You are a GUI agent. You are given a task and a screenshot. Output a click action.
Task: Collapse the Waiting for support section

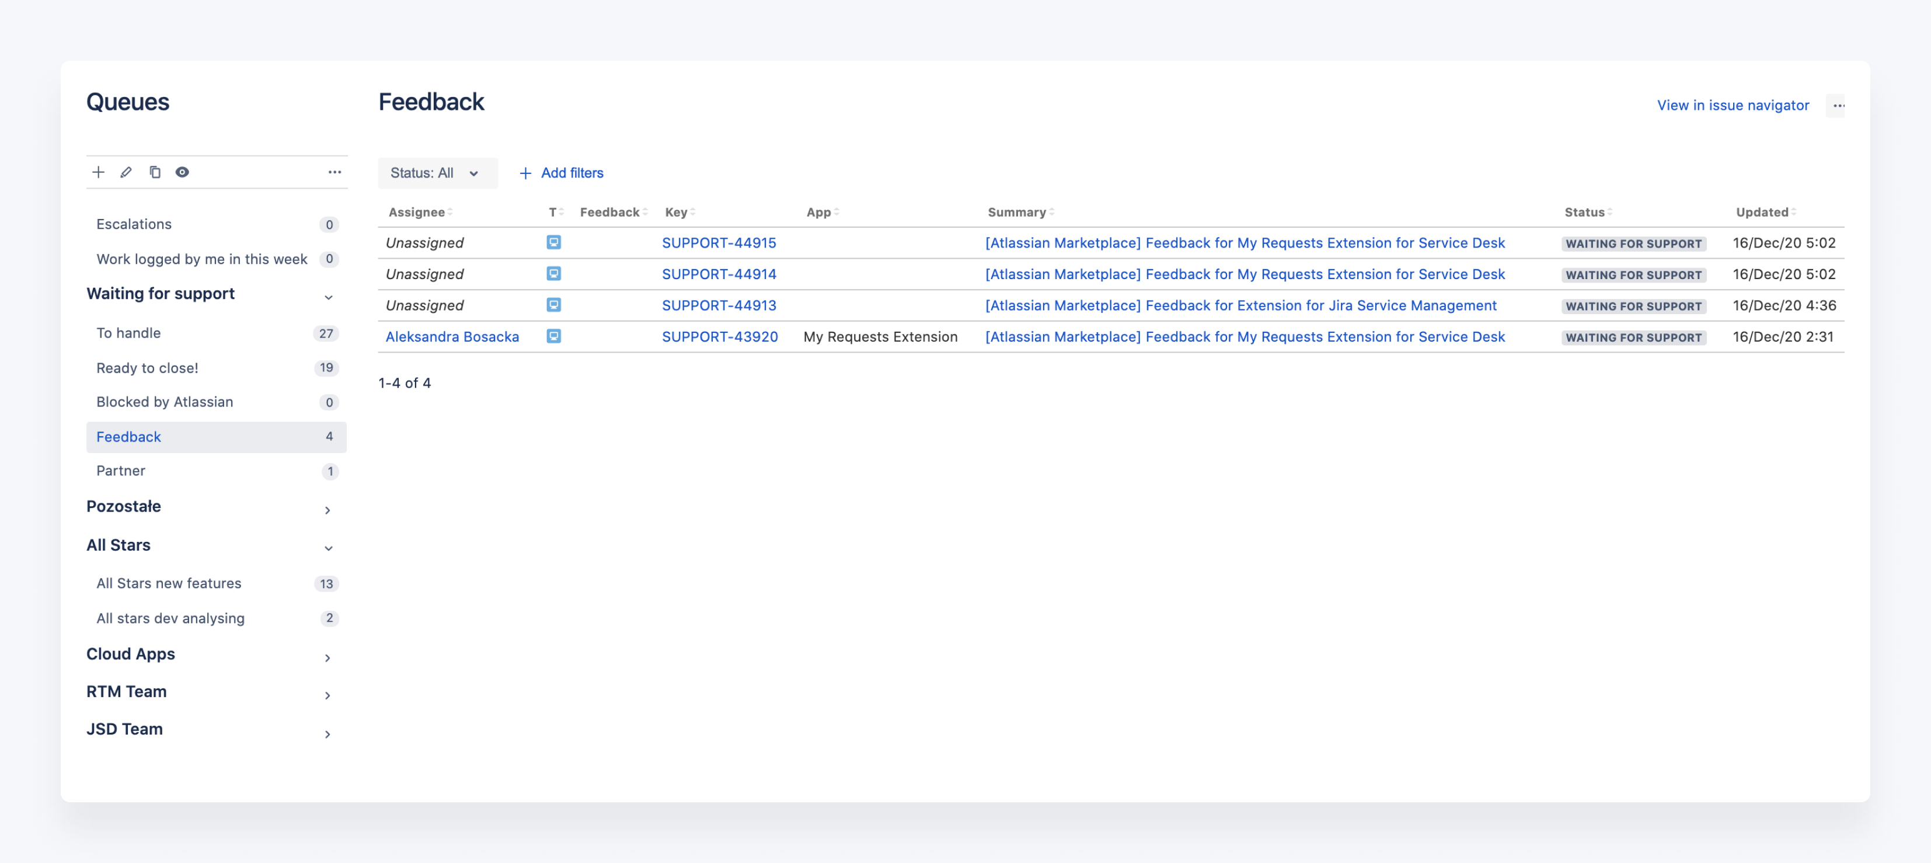tap(327, 297)
